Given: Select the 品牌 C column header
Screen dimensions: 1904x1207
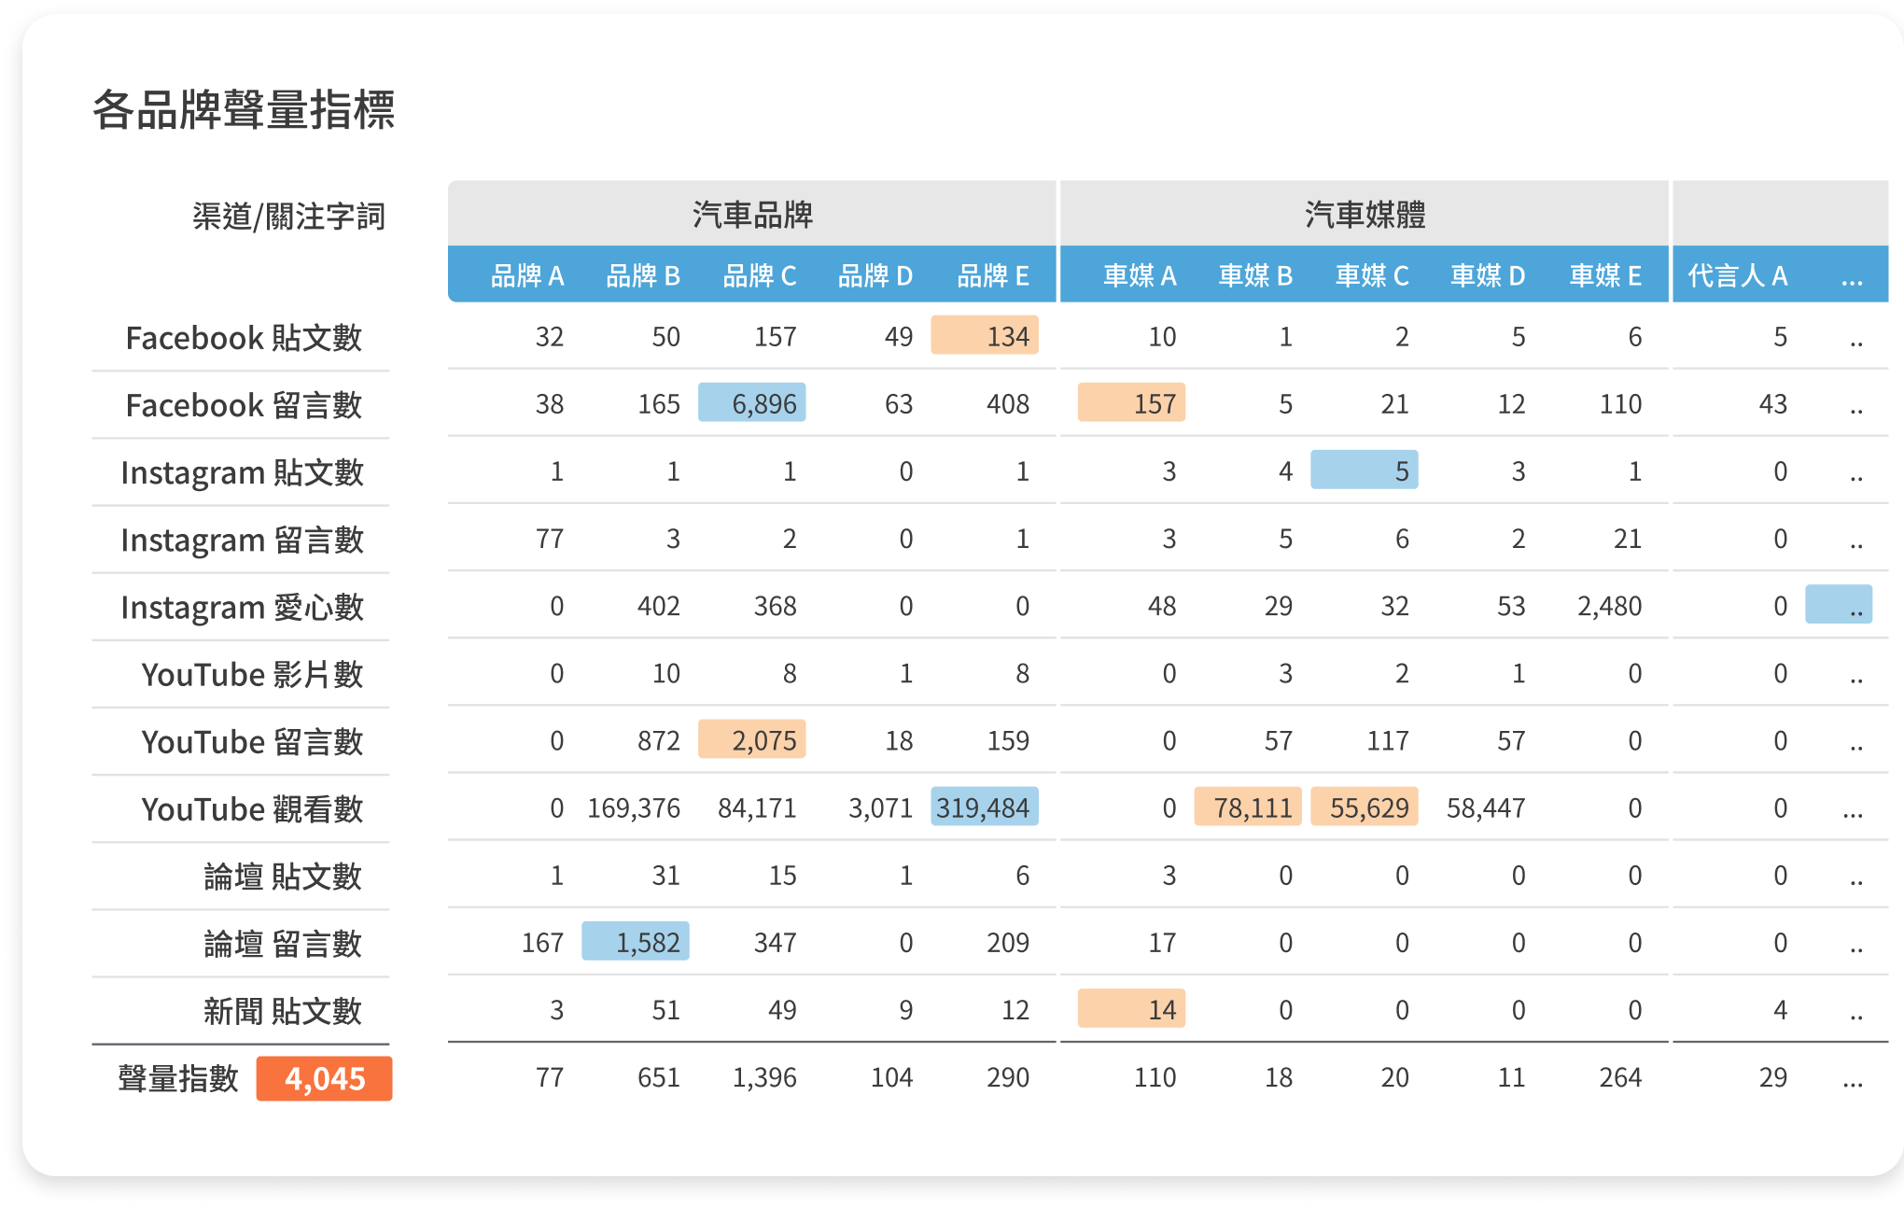Looking at the screenshot, I should [760, 275].
